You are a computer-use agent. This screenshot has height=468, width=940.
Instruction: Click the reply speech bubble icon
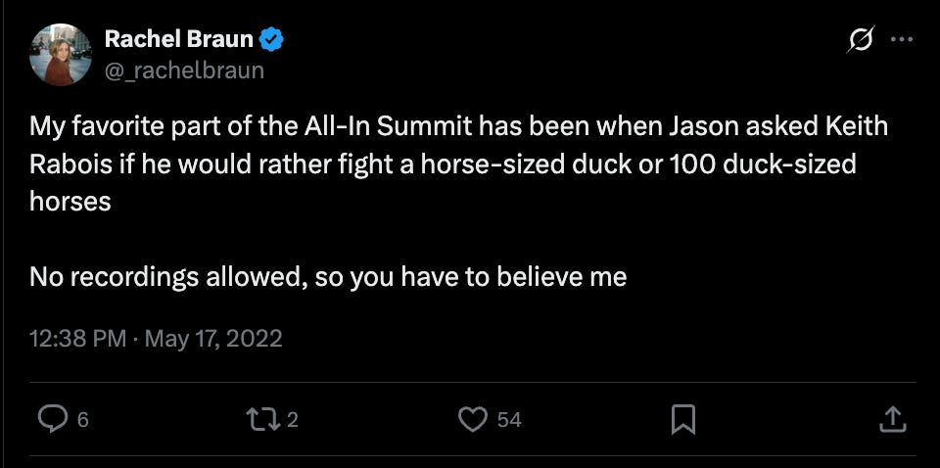51,419
